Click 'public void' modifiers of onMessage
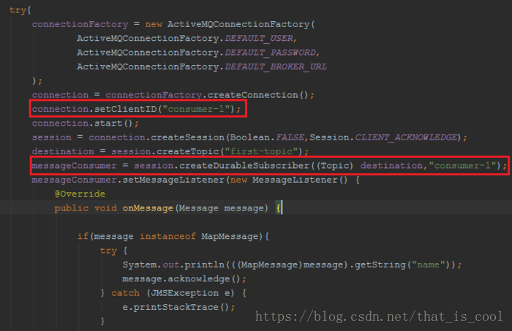This screenshot has width=512, height=331. 86,208
